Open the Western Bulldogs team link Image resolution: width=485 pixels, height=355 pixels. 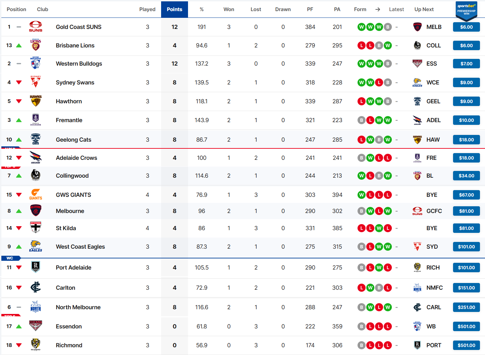pos(79,64)
